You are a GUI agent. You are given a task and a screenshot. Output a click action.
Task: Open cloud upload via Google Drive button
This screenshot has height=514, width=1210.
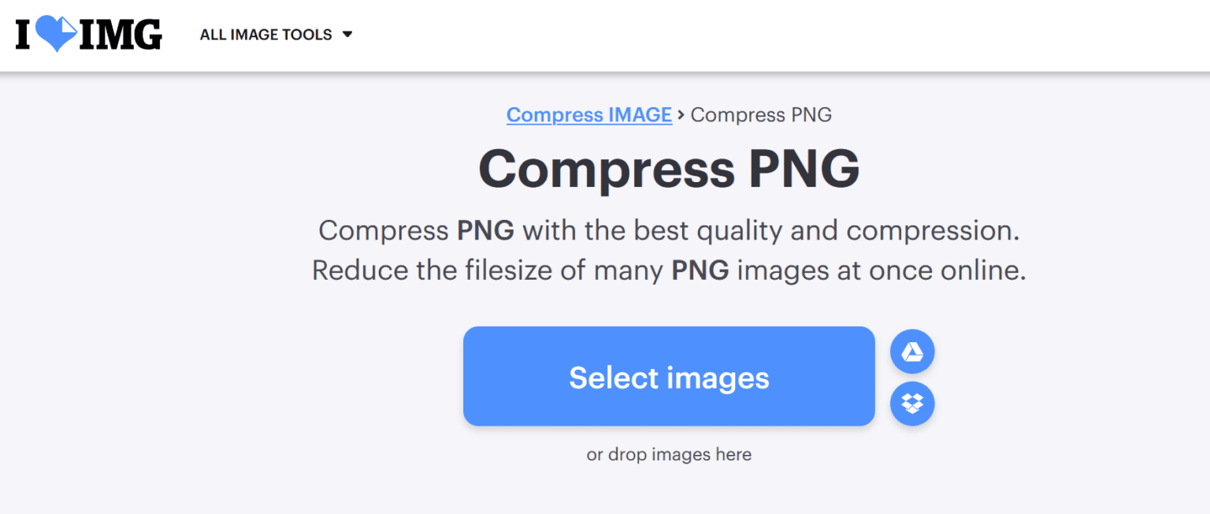tap(911, 351)
